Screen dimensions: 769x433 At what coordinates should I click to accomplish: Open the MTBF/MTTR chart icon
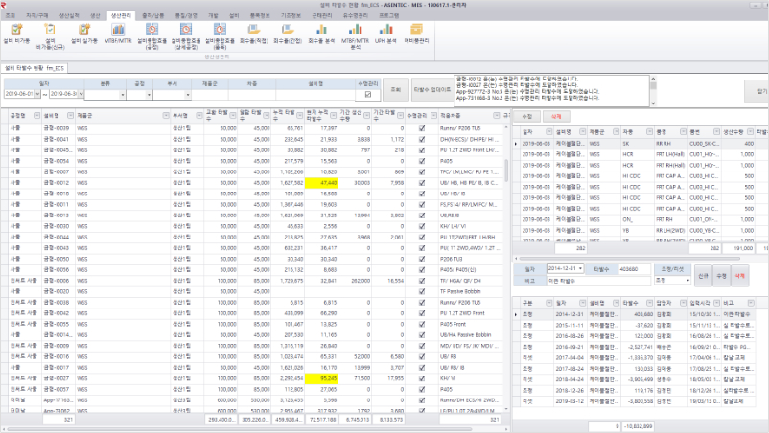coord(118,31)
